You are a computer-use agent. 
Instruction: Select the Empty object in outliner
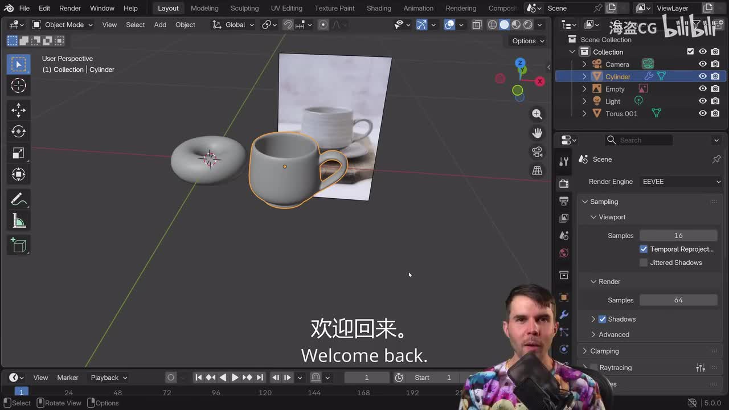[615, 89]
